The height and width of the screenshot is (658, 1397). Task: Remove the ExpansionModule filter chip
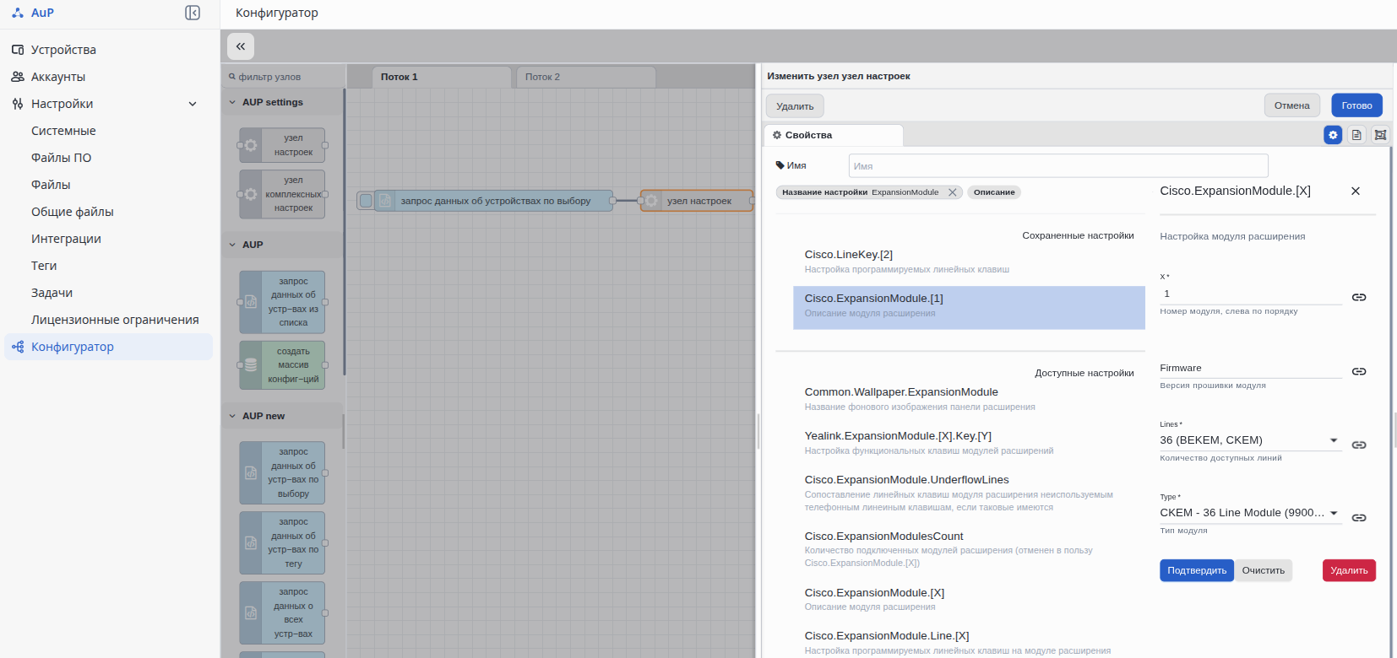(952, 192)
